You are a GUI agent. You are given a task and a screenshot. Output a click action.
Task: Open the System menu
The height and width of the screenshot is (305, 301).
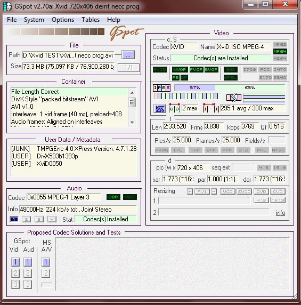(x=34, y=20)
